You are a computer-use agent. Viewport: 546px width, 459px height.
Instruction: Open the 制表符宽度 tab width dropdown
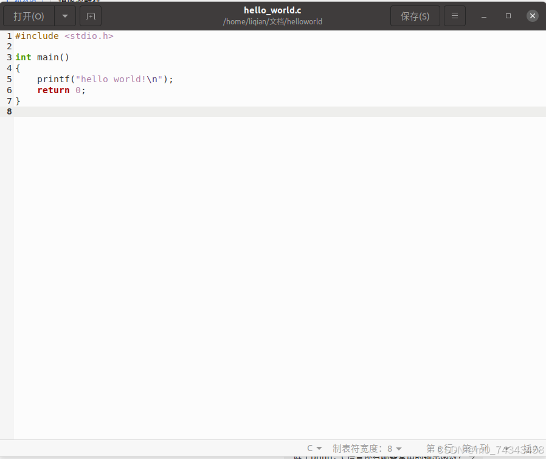pyautogui.click(x=365, y=448)
